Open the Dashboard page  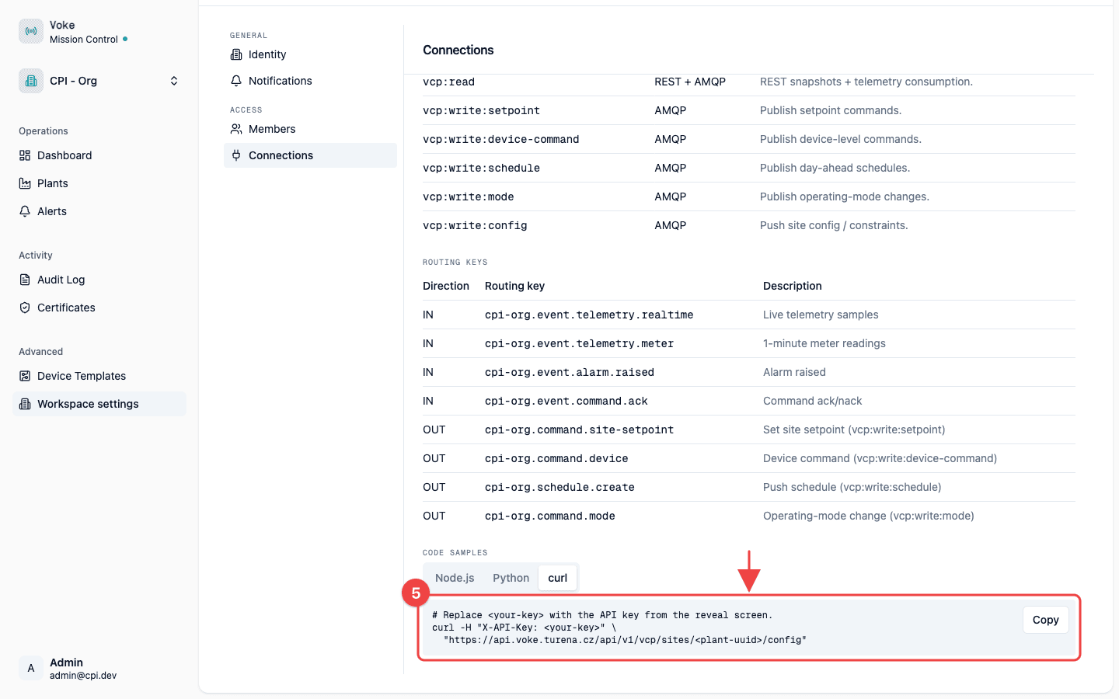(99, 155)
